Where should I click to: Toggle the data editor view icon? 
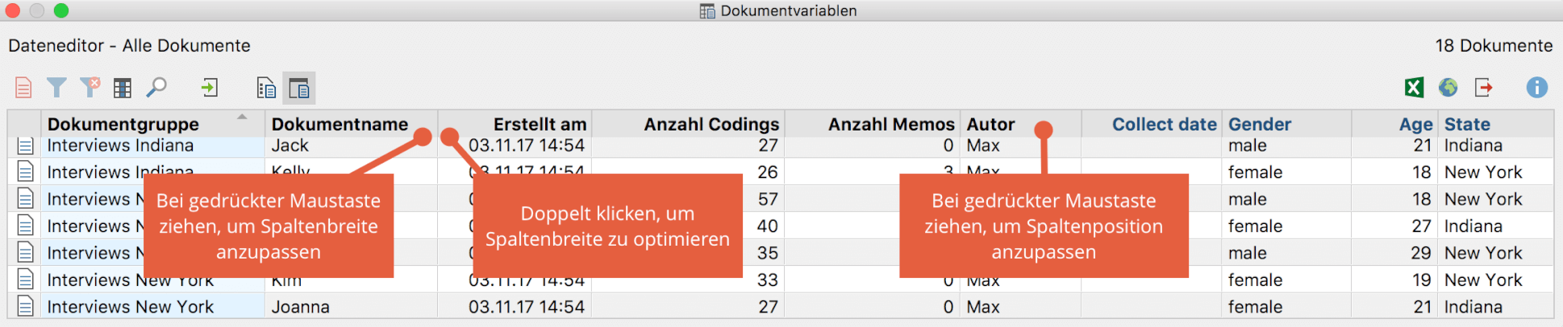[x=299, y=88]
